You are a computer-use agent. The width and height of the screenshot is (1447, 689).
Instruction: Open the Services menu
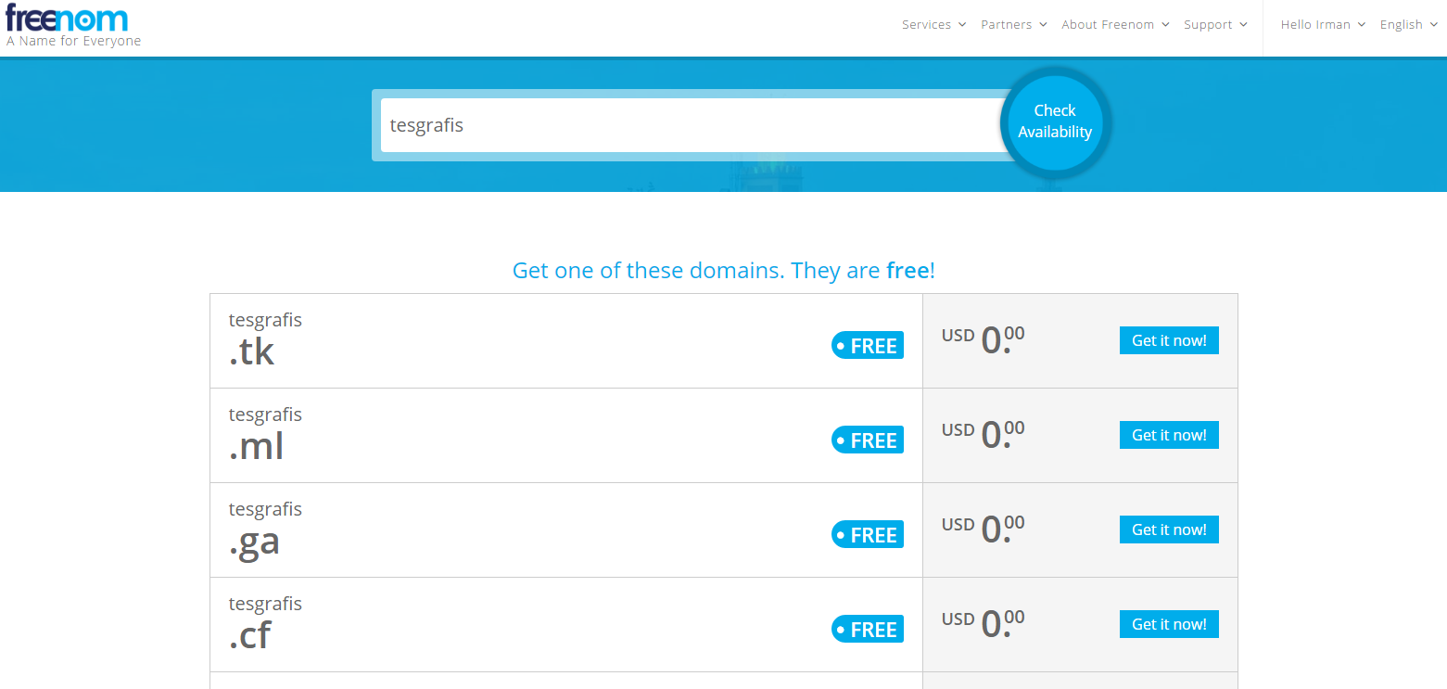point(933,25)
